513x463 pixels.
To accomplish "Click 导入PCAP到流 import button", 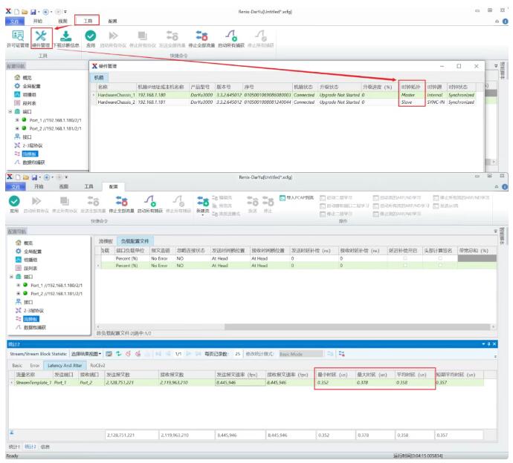I will pyautogui.click(x=297, y=198).
